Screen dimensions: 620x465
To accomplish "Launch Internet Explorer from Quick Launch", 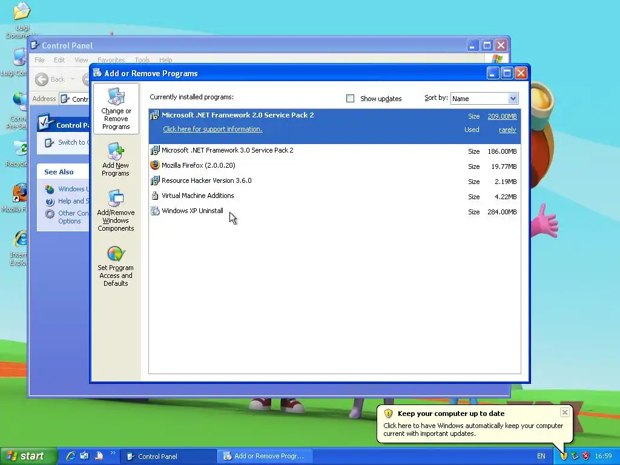I will coord(71,456).
